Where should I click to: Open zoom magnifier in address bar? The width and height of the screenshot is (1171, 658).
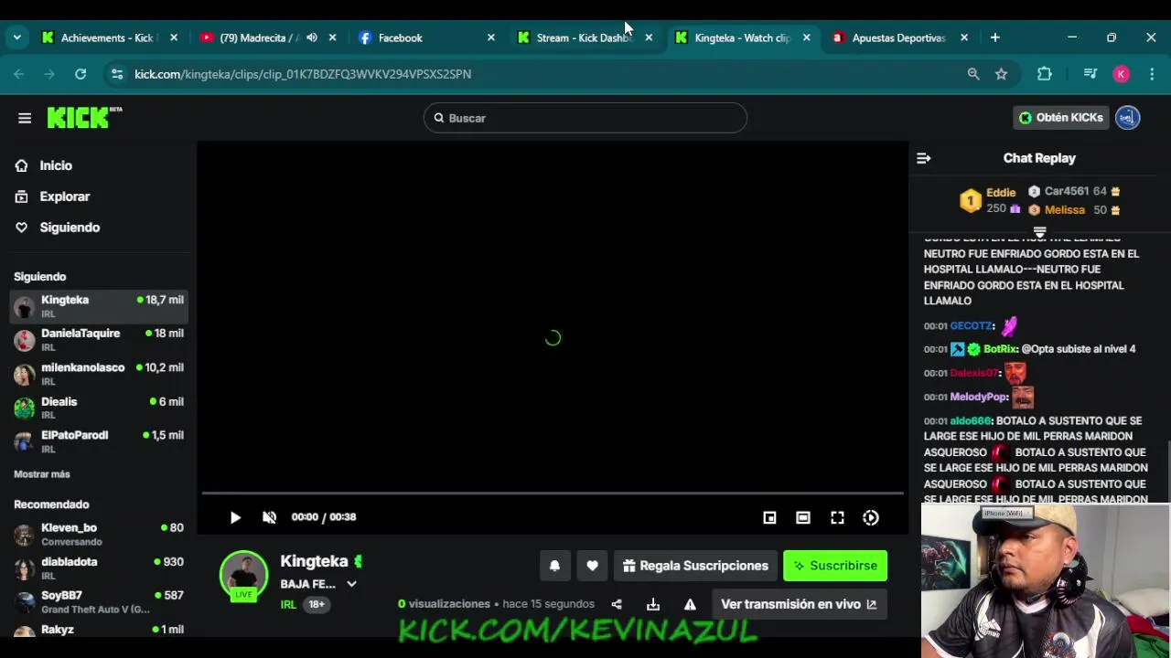pyautogui.click(x=973, y=74)
